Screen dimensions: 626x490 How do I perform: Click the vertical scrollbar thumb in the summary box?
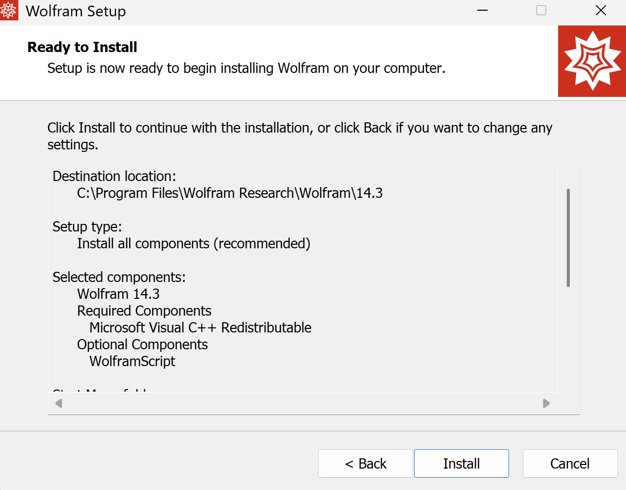tap(568, 238)
